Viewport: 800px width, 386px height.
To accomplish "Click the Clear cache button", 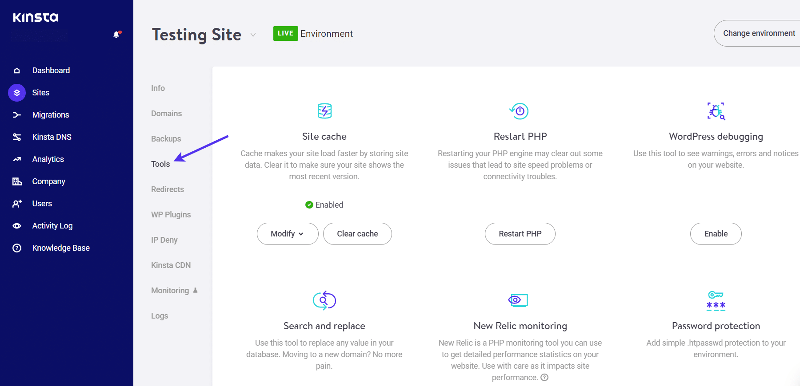I will [x=357, y=234].
